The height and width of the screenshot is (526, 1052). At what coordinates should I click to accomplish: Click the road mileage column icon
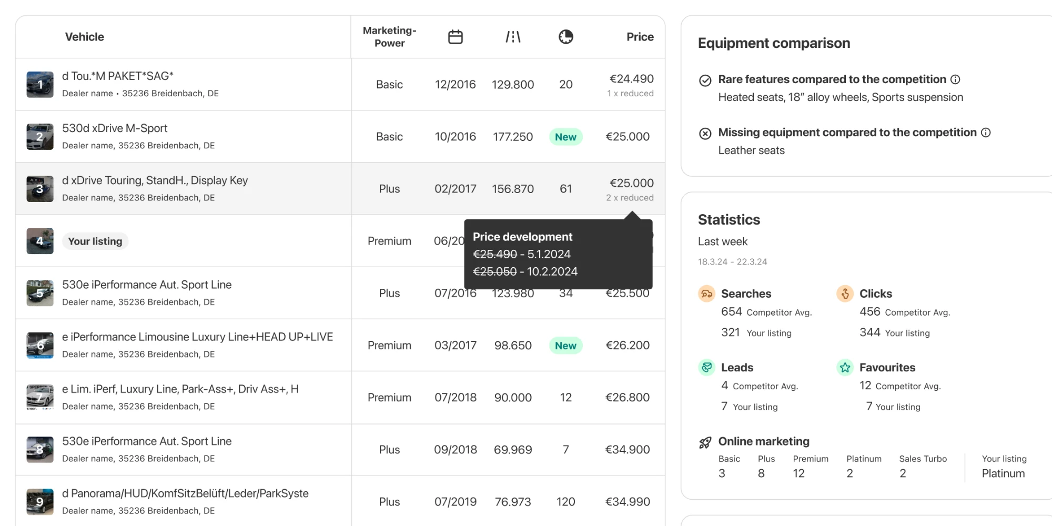[513, 37]
